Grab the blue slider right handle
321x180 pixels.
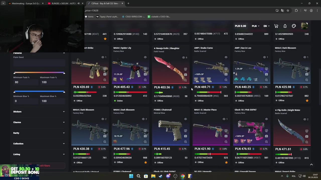[64, 92]
